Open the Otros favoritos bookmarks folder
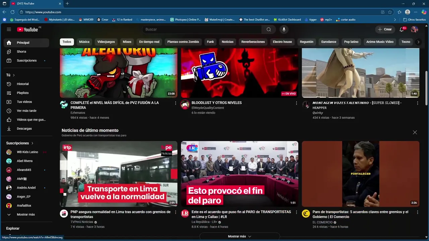 pos(414,20)
